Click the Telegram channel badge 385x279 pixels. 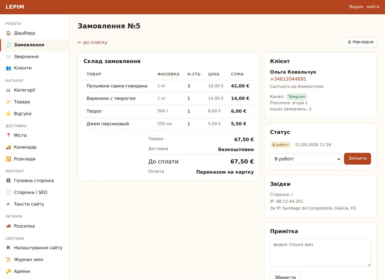(x=297, y=97)
